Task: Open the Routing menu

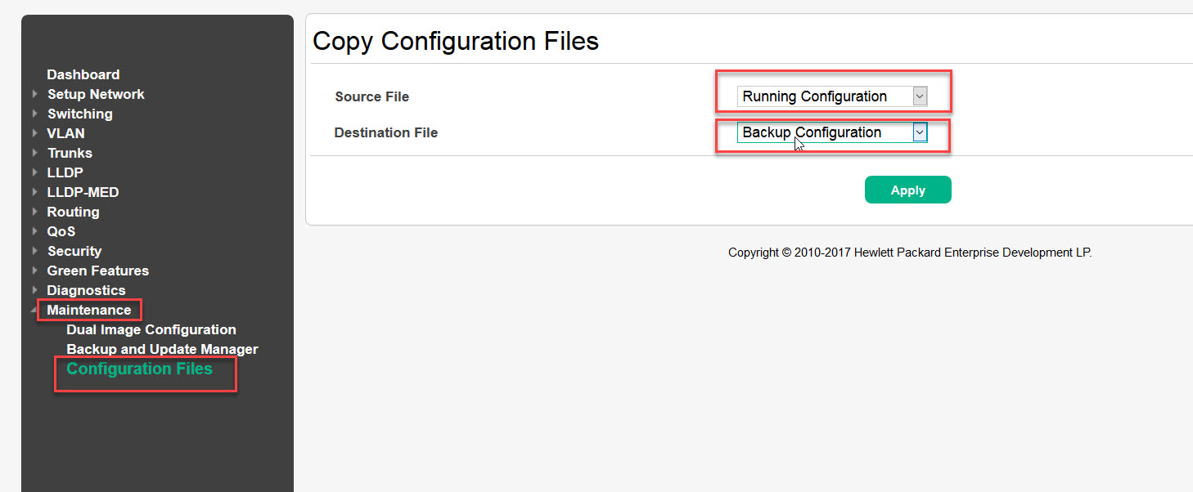Action: click(73, 212)
